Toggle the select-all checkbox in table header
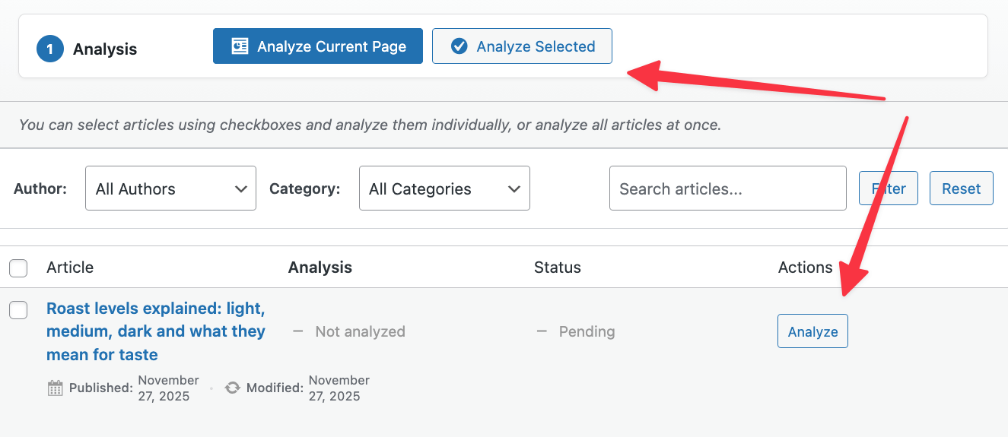 [x=18, y=268]
